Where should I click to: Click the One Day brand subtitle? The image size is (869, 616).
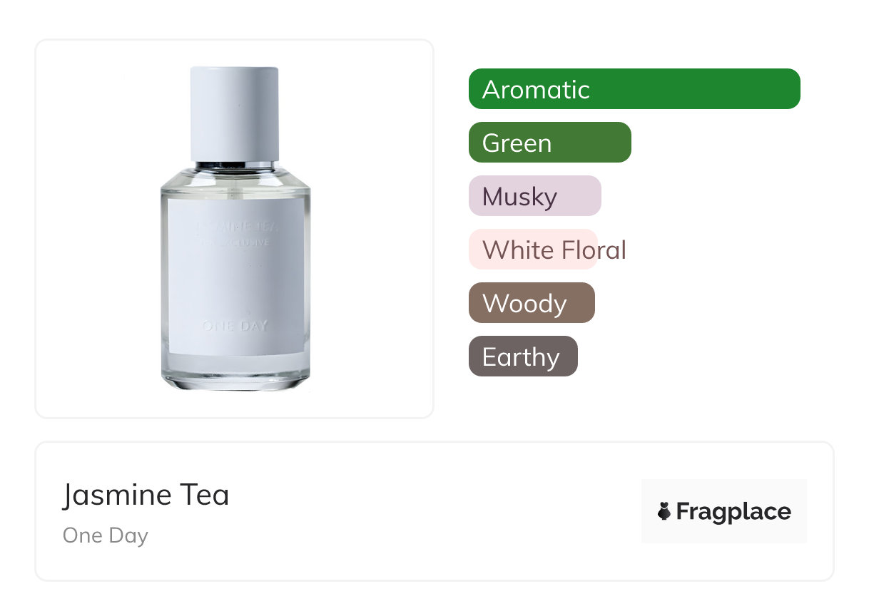(105, 535)
